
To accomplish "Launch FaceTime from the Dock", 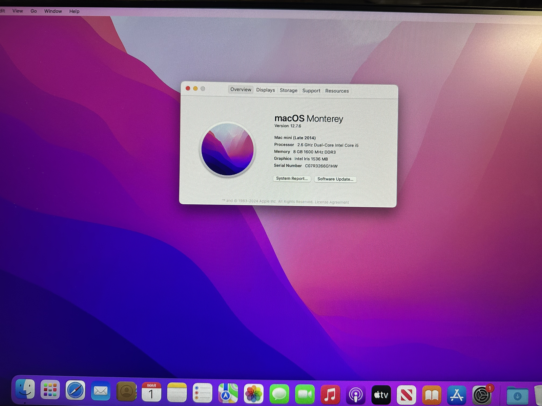I will tap(305, 394).
